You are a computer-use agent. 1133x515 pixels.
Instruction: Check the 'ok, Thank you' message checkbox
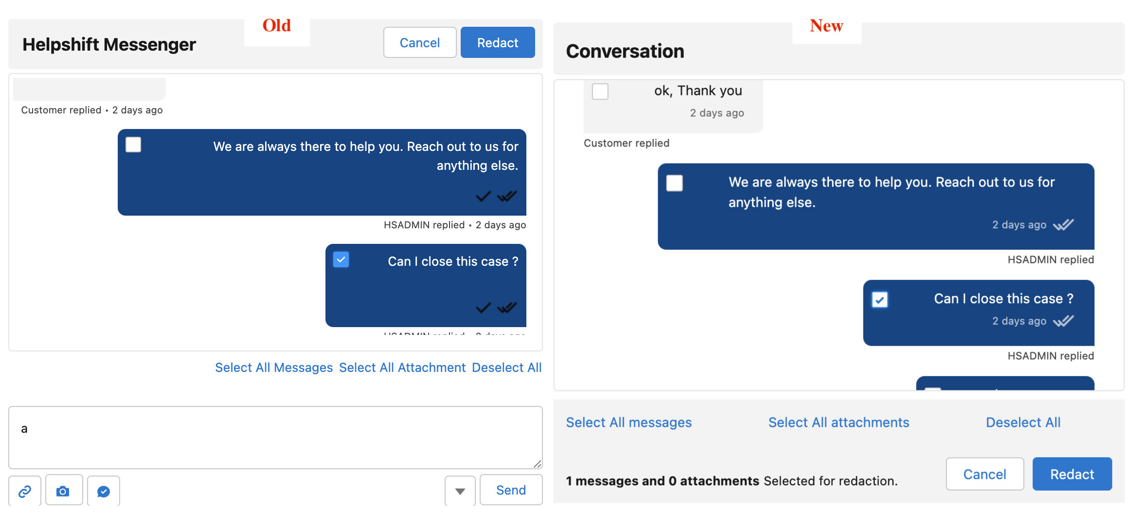pos(600,92)
